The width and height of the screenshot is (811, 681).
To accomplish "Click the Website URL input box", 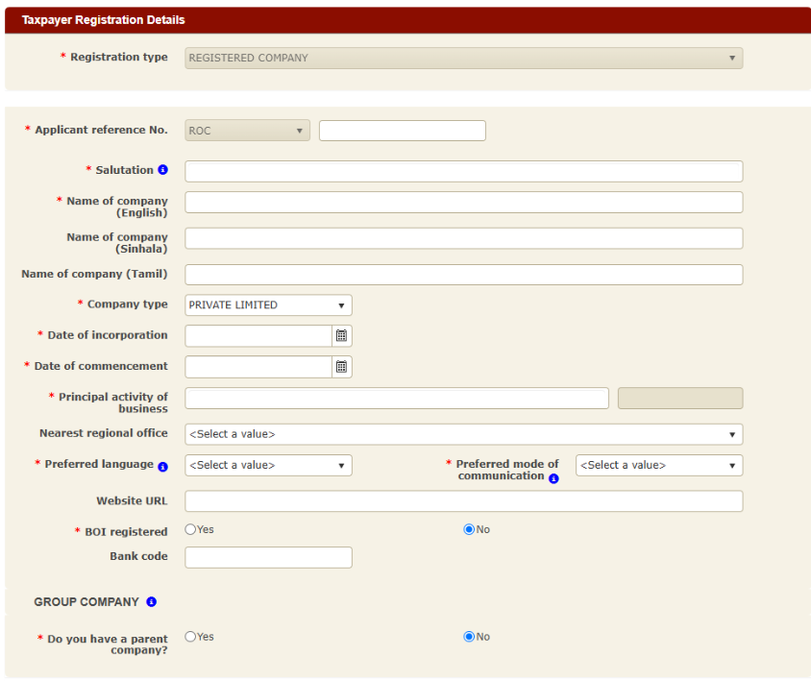I will [463, 501].
